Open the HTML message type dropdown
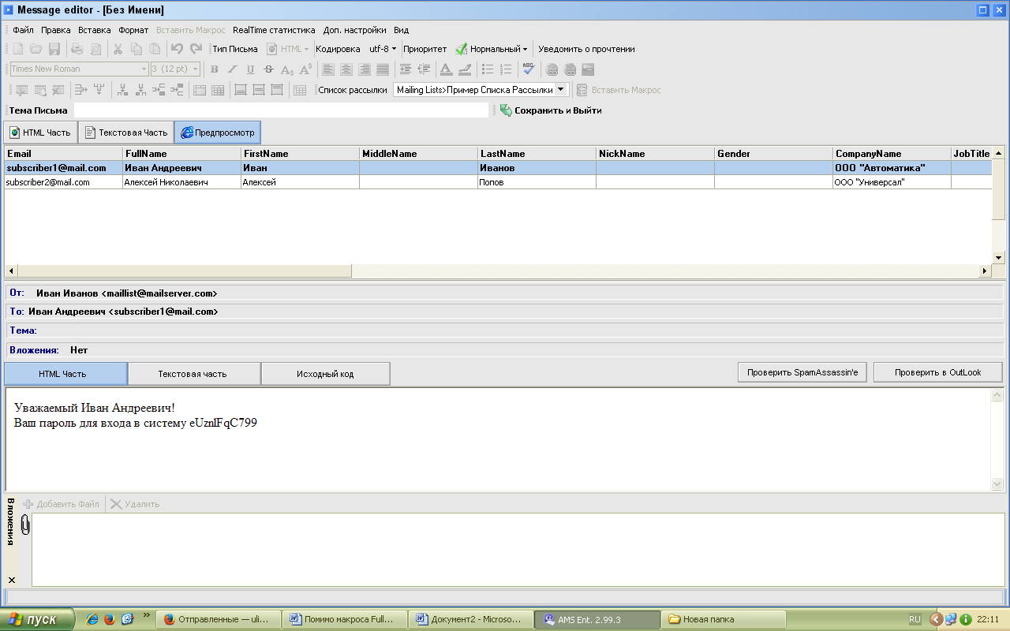Image resolution: width=1010 pixels, height=631 pixels. (289, 49)
